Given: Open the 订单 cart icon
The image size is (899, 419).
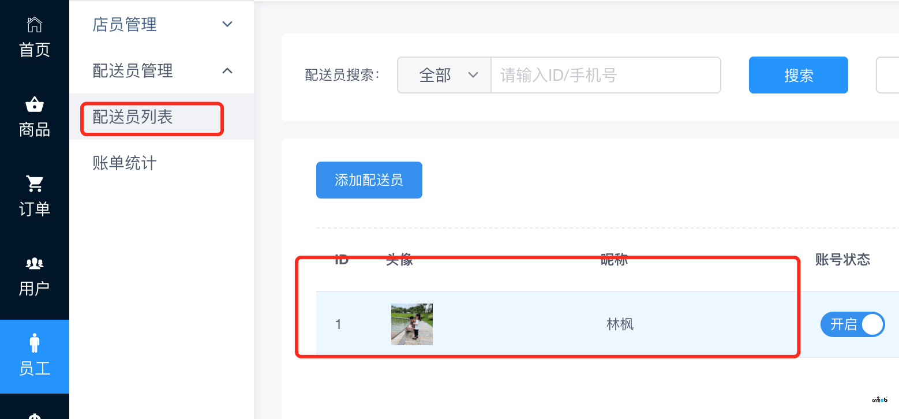Looking at the screenshot, I should point(35,184).
